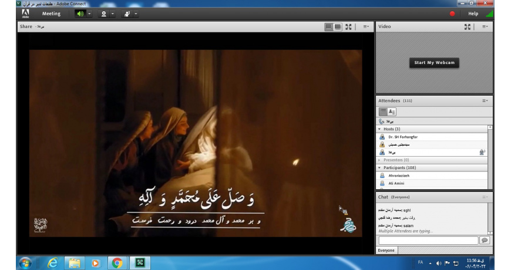Open speaker options dropdown arrow

click(89, 14)
